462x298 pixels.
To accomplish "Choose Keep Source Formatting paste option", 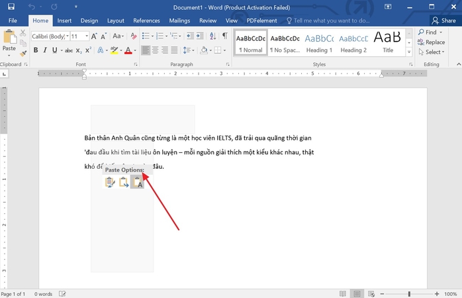I will pos(110,182).
